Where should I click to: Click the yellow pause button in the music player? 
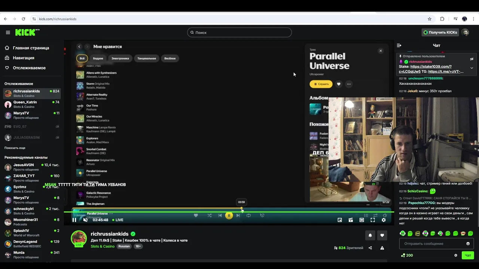pyautogui.click(x=229, y=216)
